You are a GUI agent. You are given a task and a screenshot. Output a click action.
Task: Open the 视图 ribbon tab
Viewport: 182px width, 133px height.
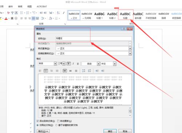coord(29,7)
